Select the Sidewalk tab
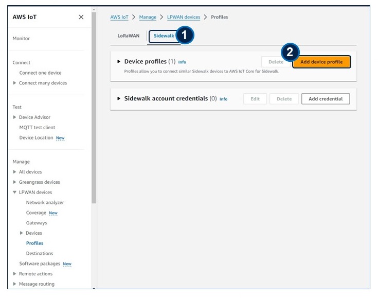This screenshot has height=298, width=378. click(x=164, y=36)
